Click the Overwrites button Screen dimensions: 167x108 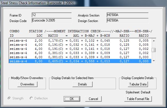(x=27, y=84)
